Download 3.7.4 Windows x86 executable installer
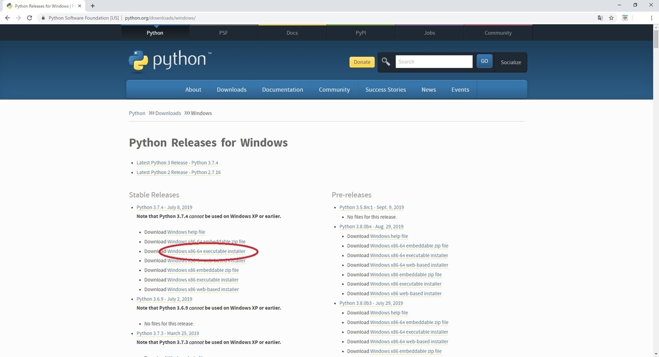 pyautogui.click(x=203, y=280)
